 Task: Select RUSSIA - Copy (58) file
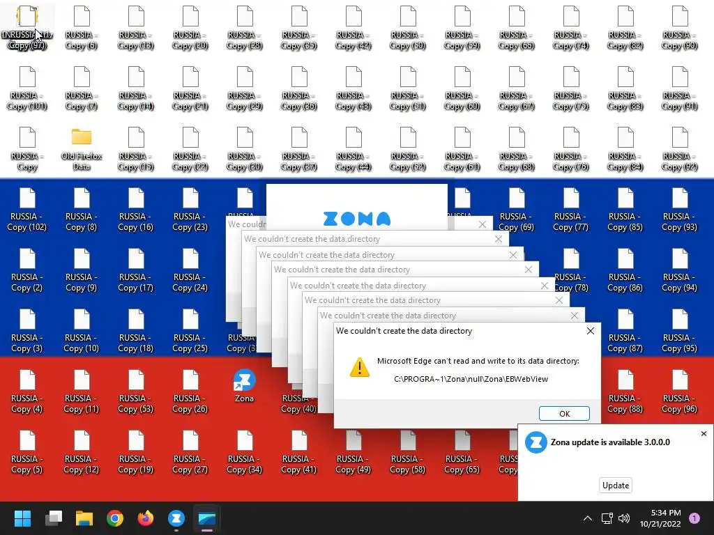(x=407, y=451)
